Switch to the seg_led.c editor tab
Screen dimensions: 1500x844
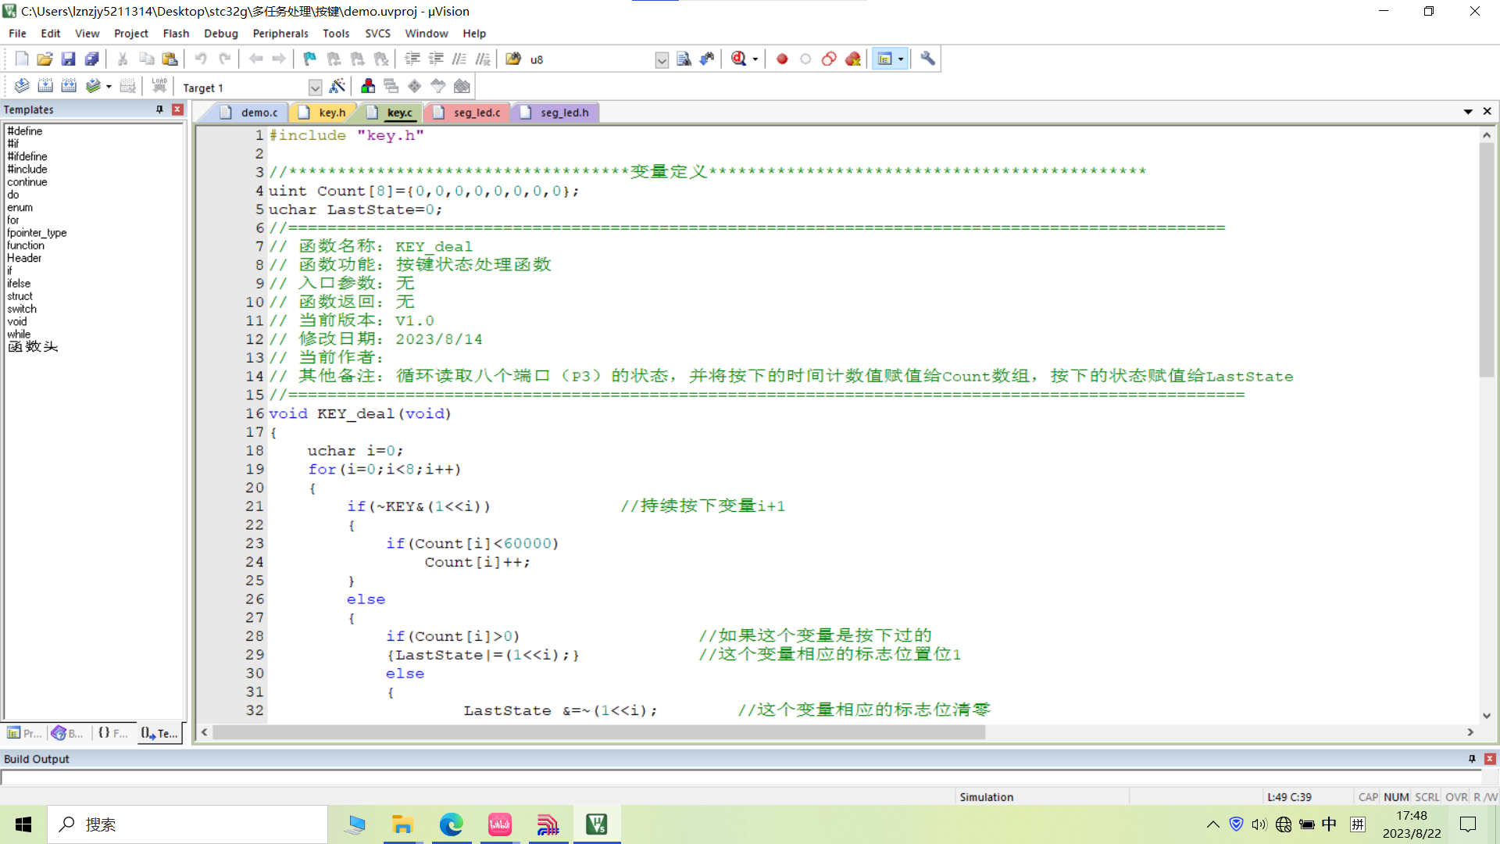coord(468,113)
